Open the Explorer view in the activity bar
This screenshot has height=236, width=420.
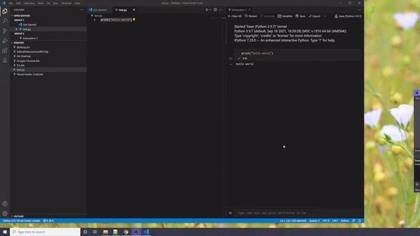[5, 11]
